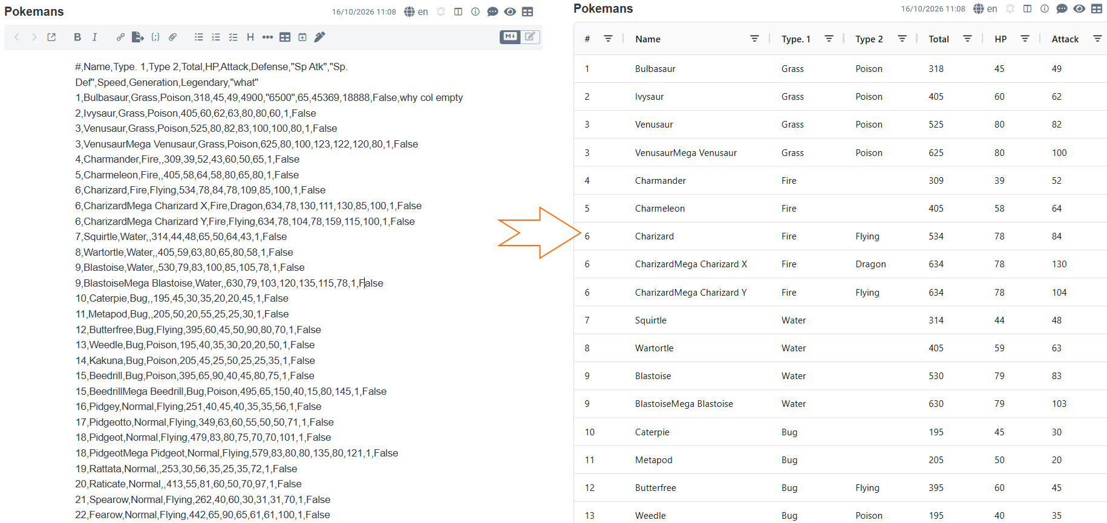Viewport: 1107px width, 523px height.
Task: Show note properties info icon in left window
Action: pos(475,11)
